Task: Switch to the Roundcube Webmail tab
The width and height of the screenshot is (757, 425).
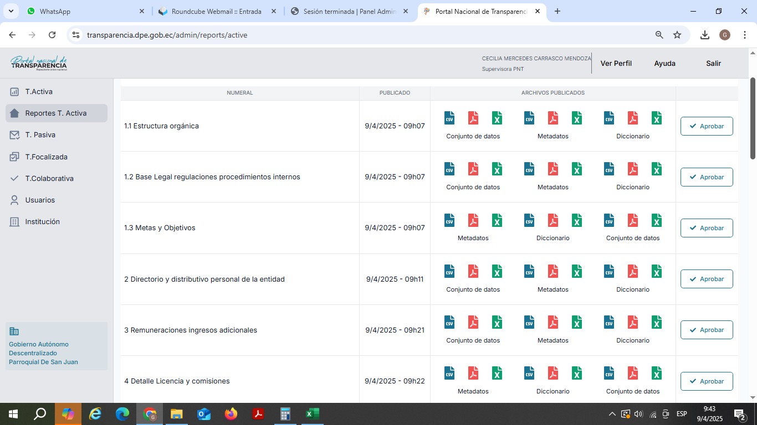Action: coord(216,11)
